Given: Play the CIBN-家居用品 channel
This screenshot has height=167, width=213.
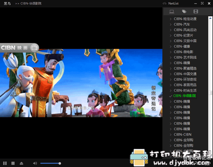Looking at the screenshot, I should pyautogui.click(x=185, y=85).
